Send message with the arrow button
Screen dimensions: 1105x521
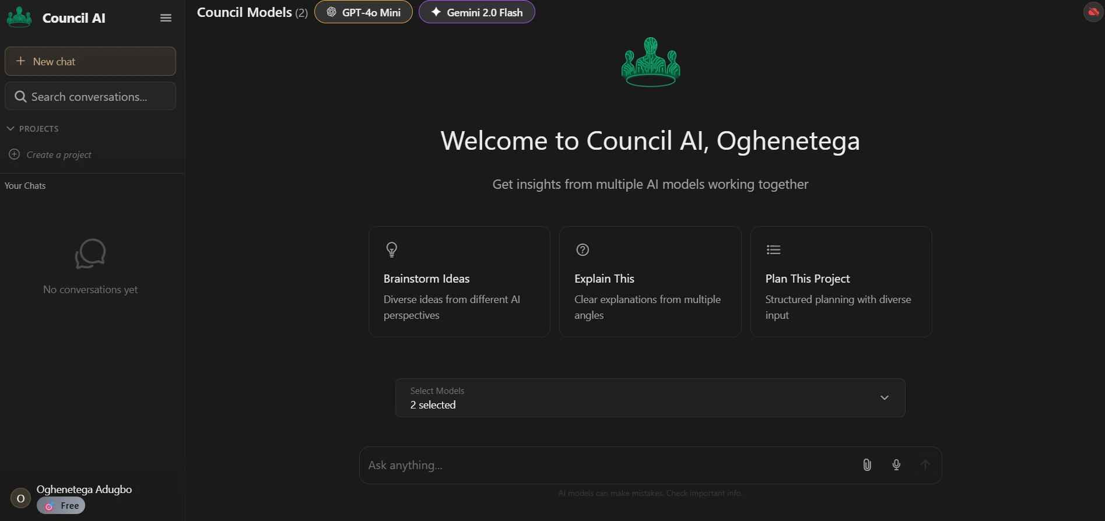tap(925, 464)
